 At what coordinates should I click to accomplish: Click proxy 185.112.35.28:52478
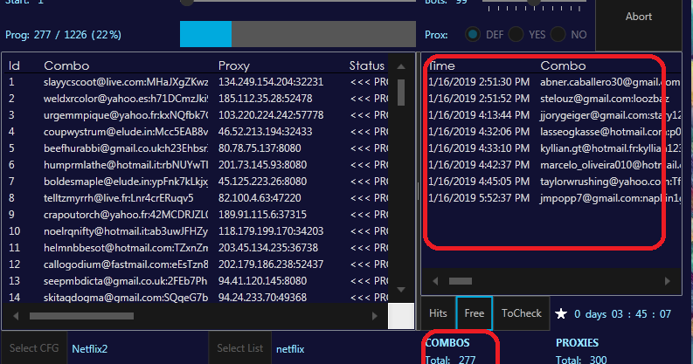265,99
